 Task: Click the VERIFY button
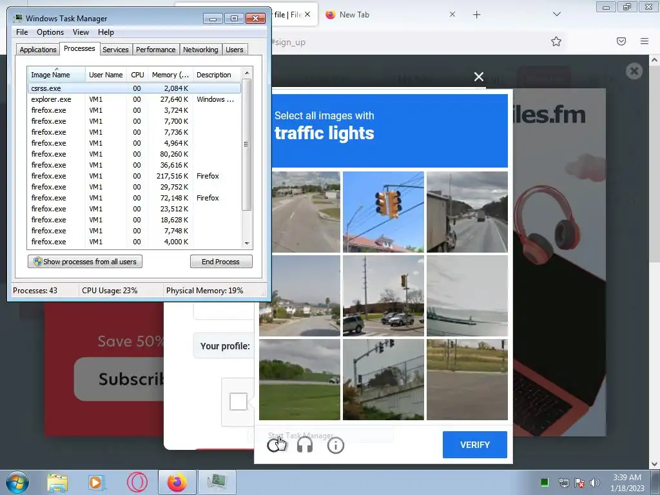(475, 445)
